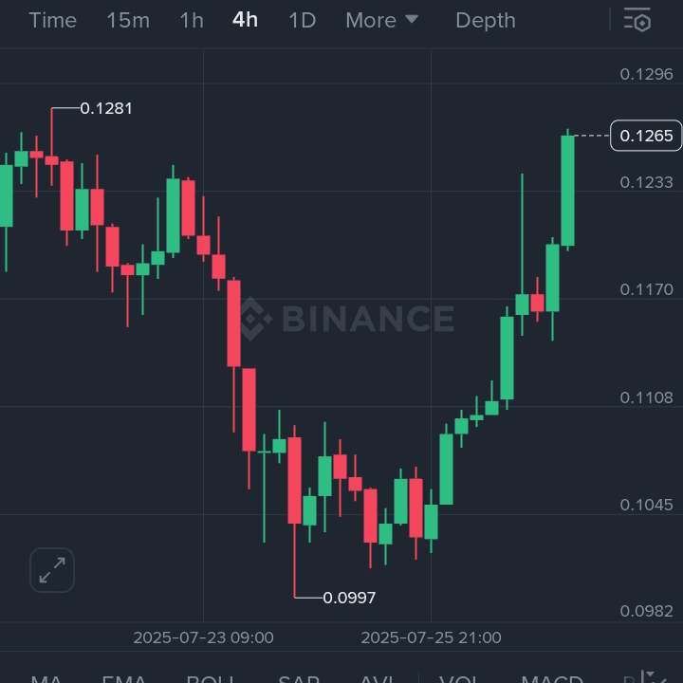Toggle the EMA indicator

pos(123,677)
